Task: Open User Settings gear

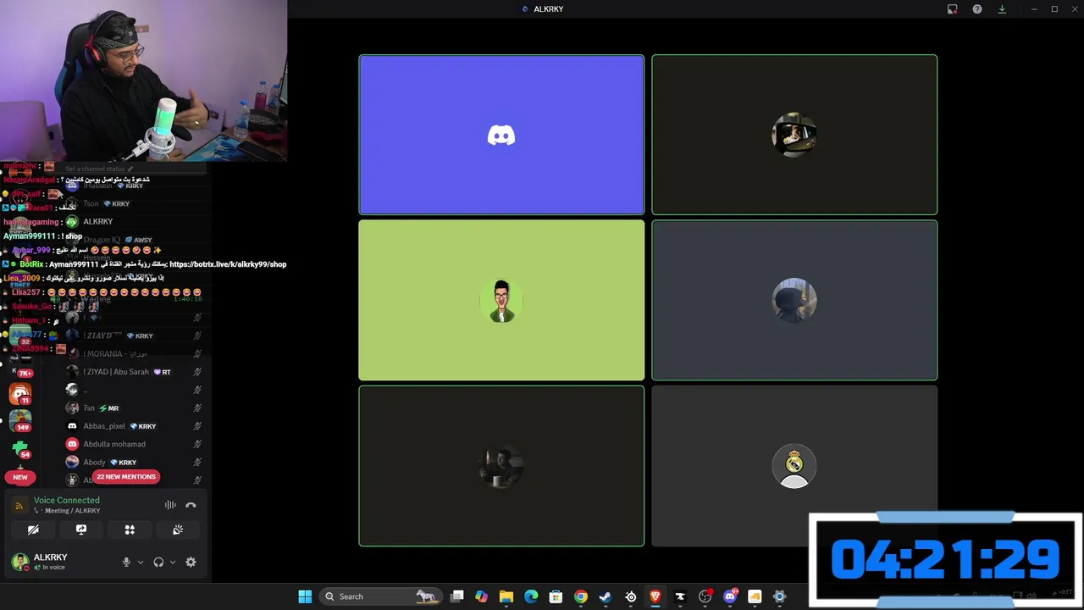Action: click(191, 562)
